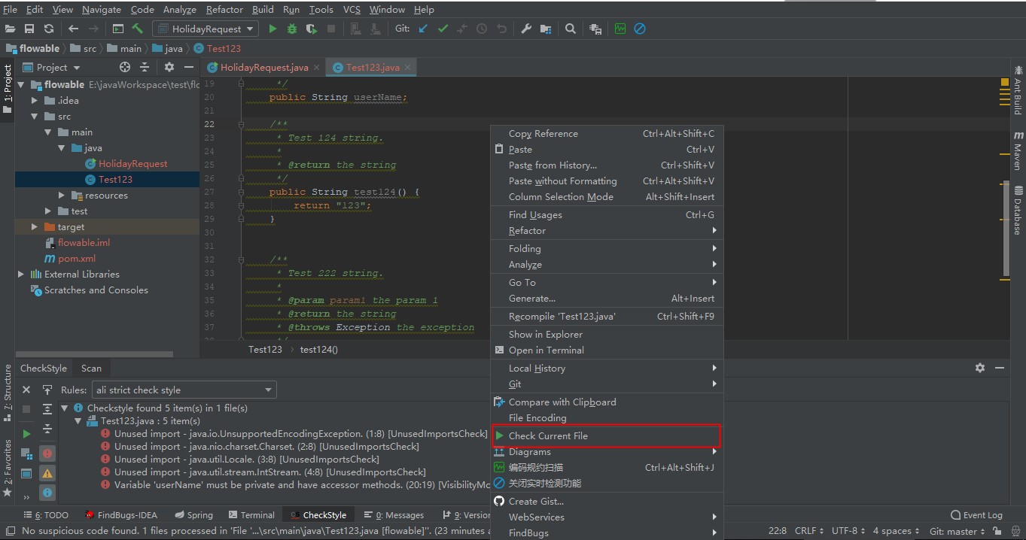Start debugging with the Debug bug icon
1026x540 pixels.
point(292,29)
